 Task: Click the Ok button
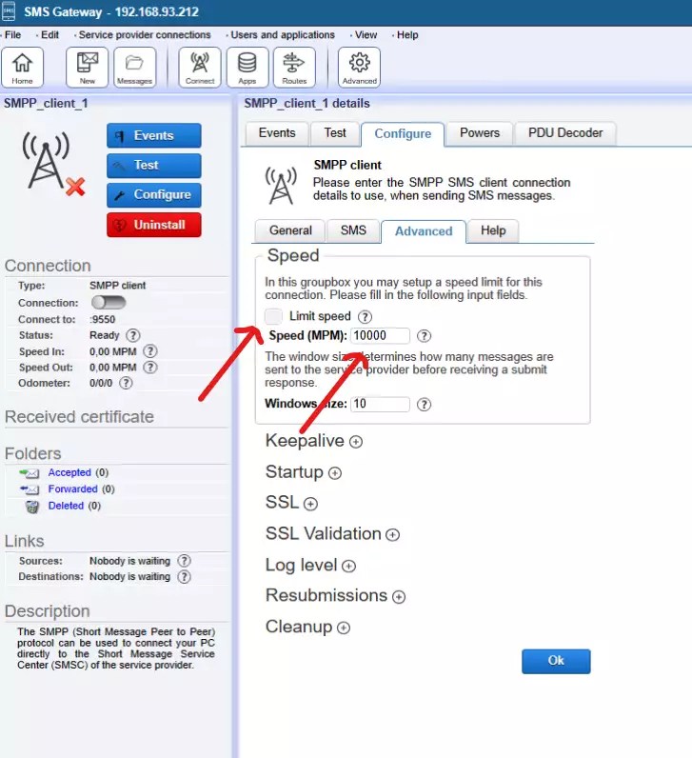coord(556,661)
